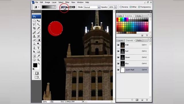Open the Opacity slider arrow
Screen dimensions: 184x104
coord(115,7)
